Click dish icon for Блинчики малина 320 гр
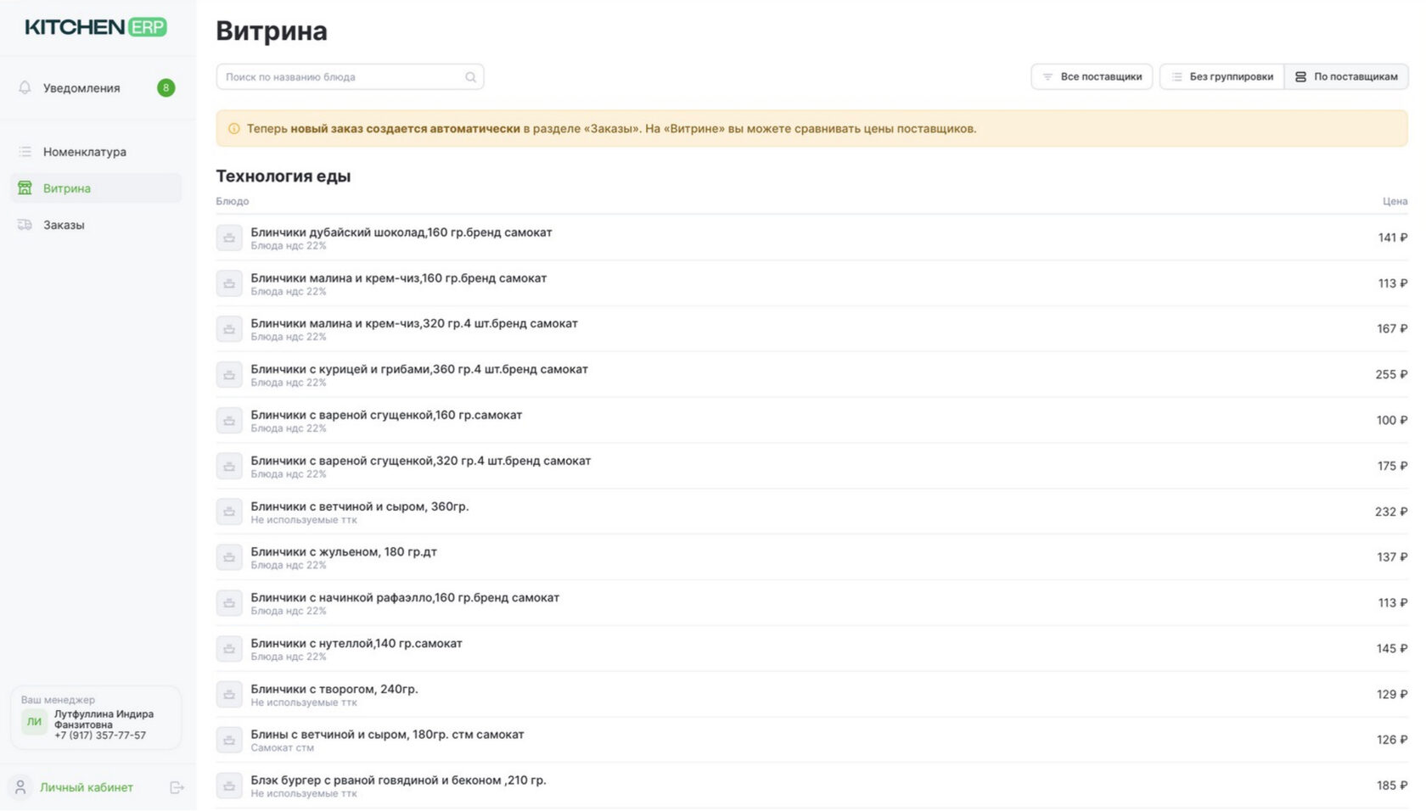1426x811 pixels. click(x=229, y=329)
